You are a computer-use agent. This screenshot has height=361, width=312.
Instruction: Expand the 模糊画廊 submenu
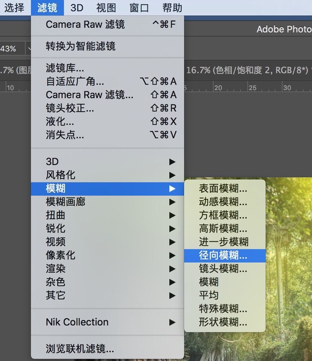[x=107, y=202]
